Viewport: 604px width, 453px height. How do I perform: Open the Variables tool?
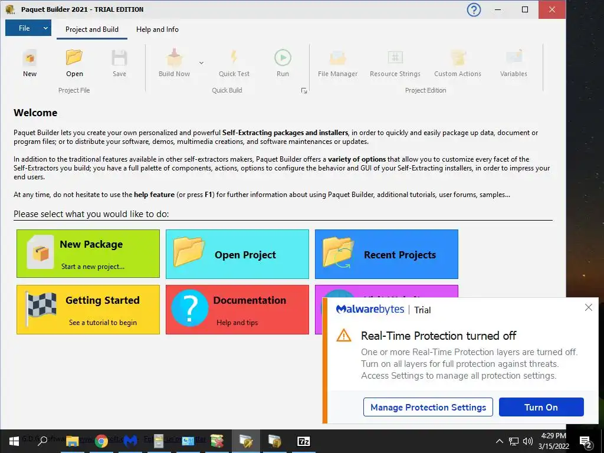[x=514, y=63]
